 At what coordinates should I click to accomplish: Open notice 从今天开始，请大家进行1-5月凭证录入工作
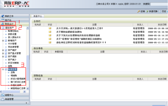point(80,28)
